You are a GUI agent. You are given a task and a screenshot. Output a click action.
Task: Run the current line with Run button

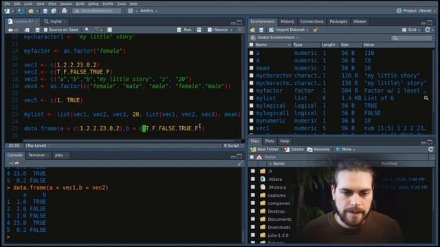(184, 30)
